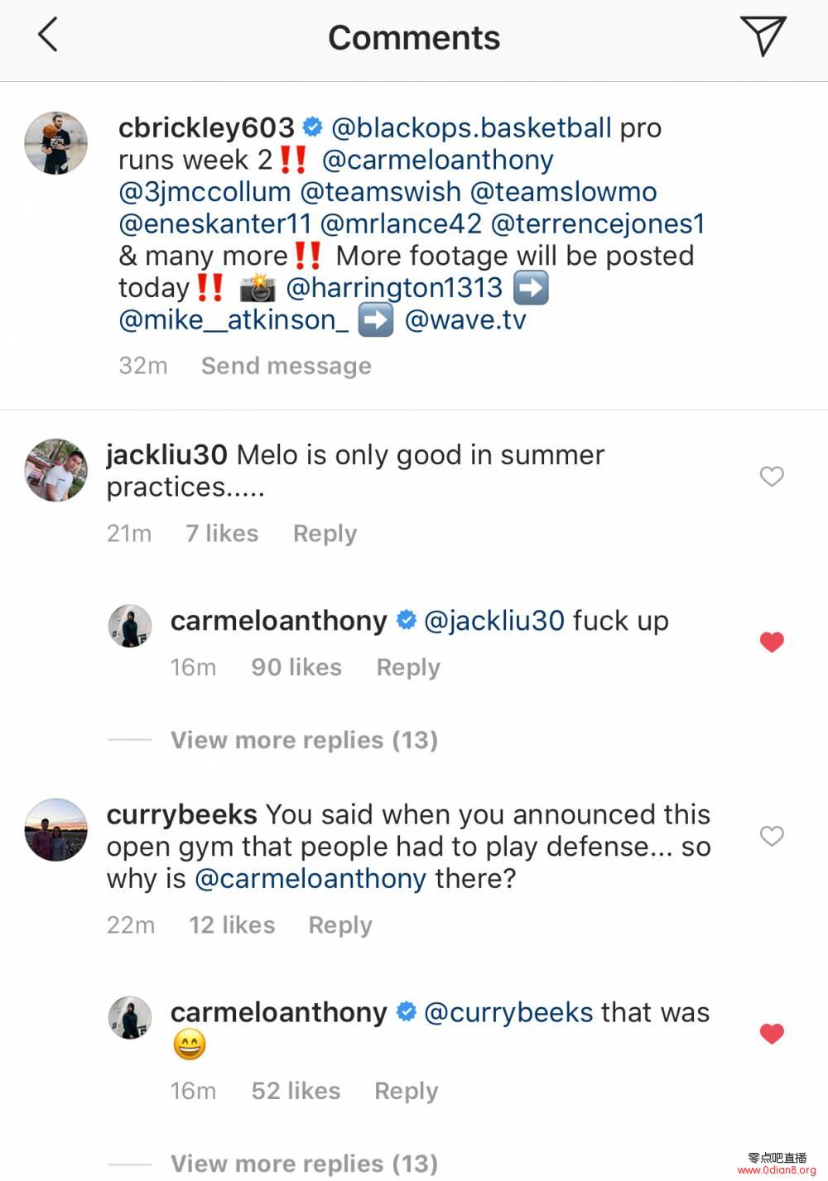Tap the cbrickley603 username

[206, 128]
